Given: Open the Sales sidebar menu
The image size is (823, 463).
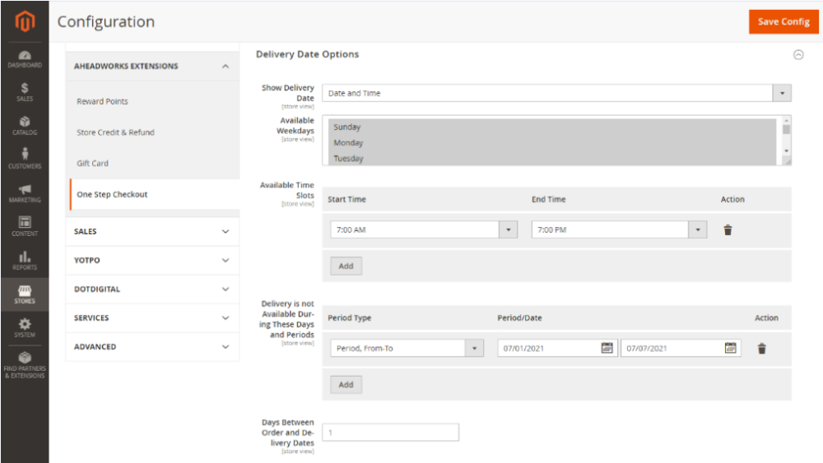Looking at the screenshot, I should click(25, 92).
